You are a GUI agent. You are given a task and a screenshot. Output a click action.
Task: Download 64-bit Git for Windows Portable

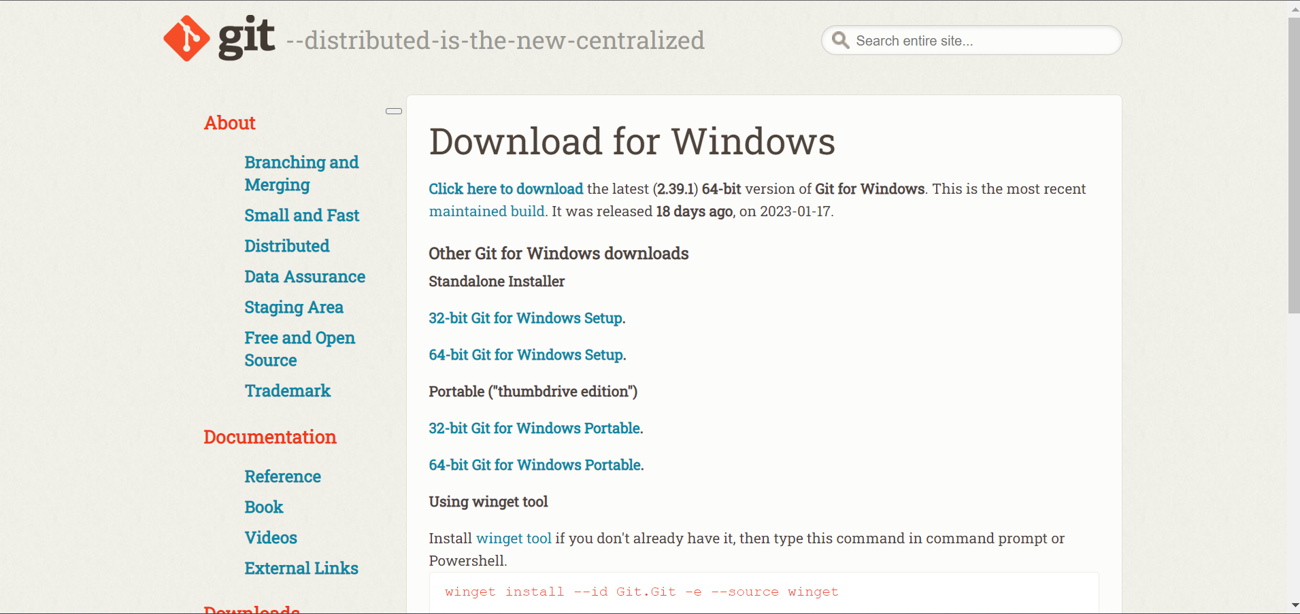[x=535, y=465]
